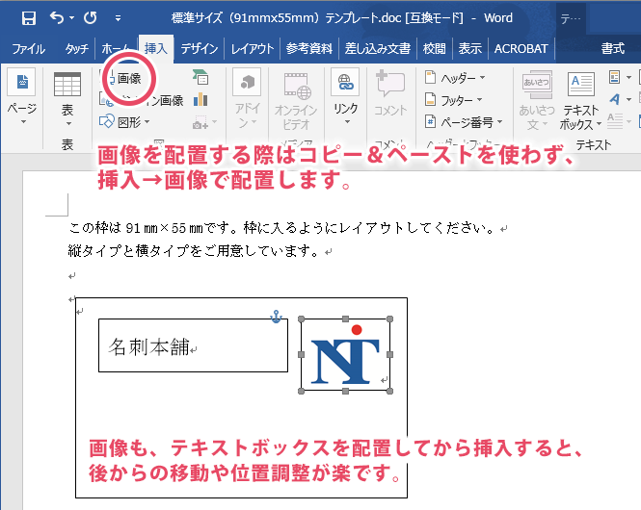Click the テキストボックス icon
641x510 pixels.
tap(581, 84)
